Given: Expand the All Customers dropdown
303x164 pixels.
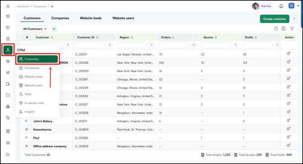Looking at the screenshot, I should pyautogui.click(x=35, y=29).
